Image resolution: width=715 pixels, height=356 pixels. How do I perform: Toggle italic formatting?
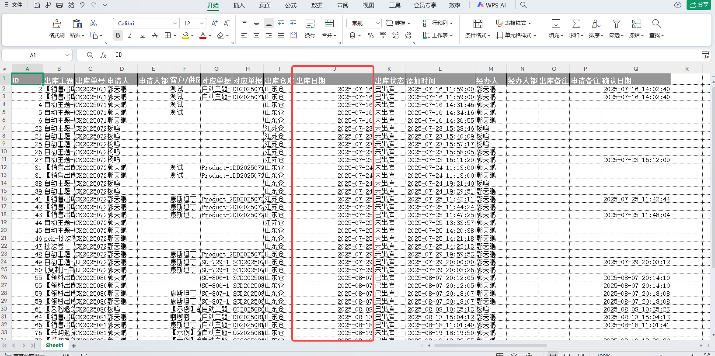point(130,35)
